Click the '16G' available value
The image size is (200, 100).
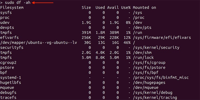point(116,43)
